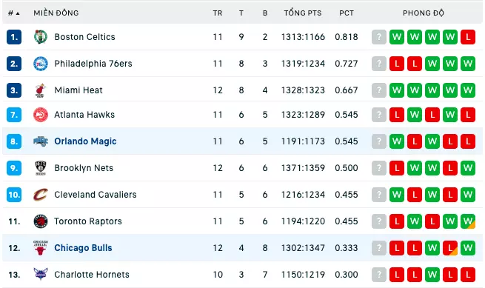Open the Miami Heat logo icon

(x=41, y=90)
